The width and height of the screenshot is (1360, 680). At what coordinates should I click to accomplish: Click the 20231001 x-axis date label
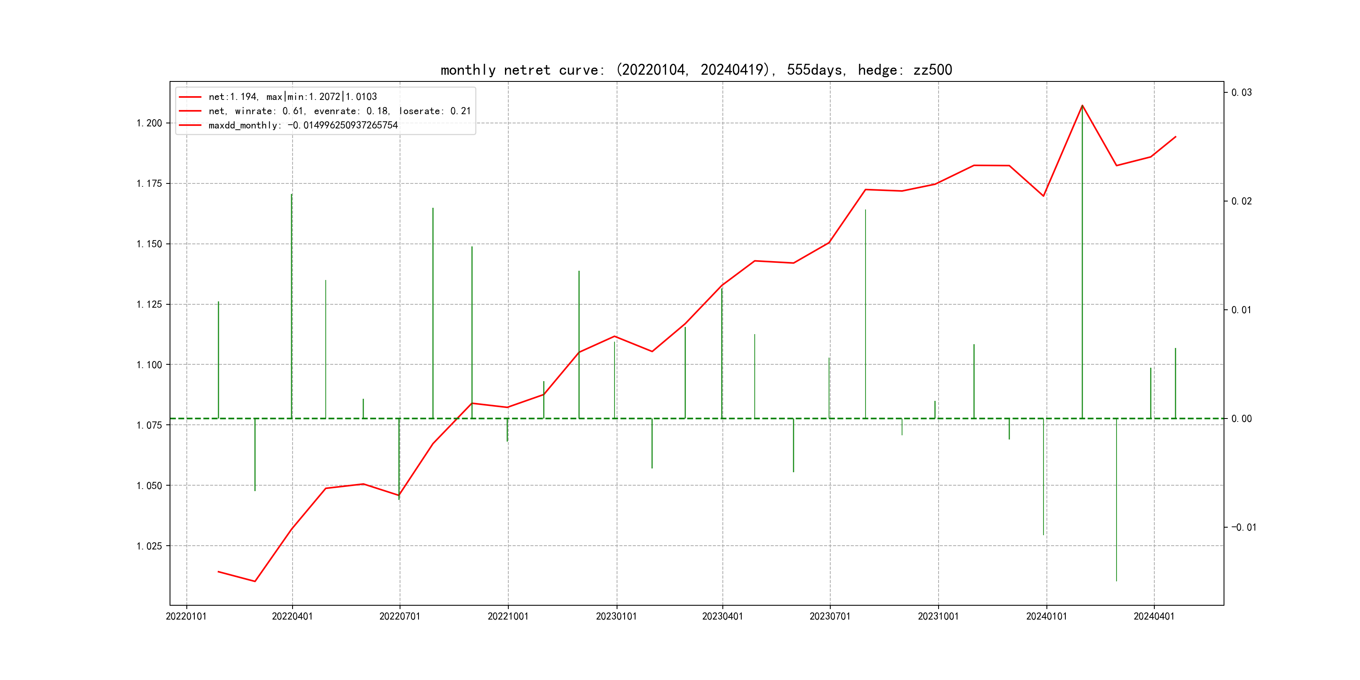point(938,616)
